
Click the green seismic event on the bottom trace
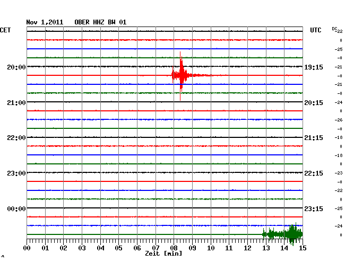tap(283, 234)
